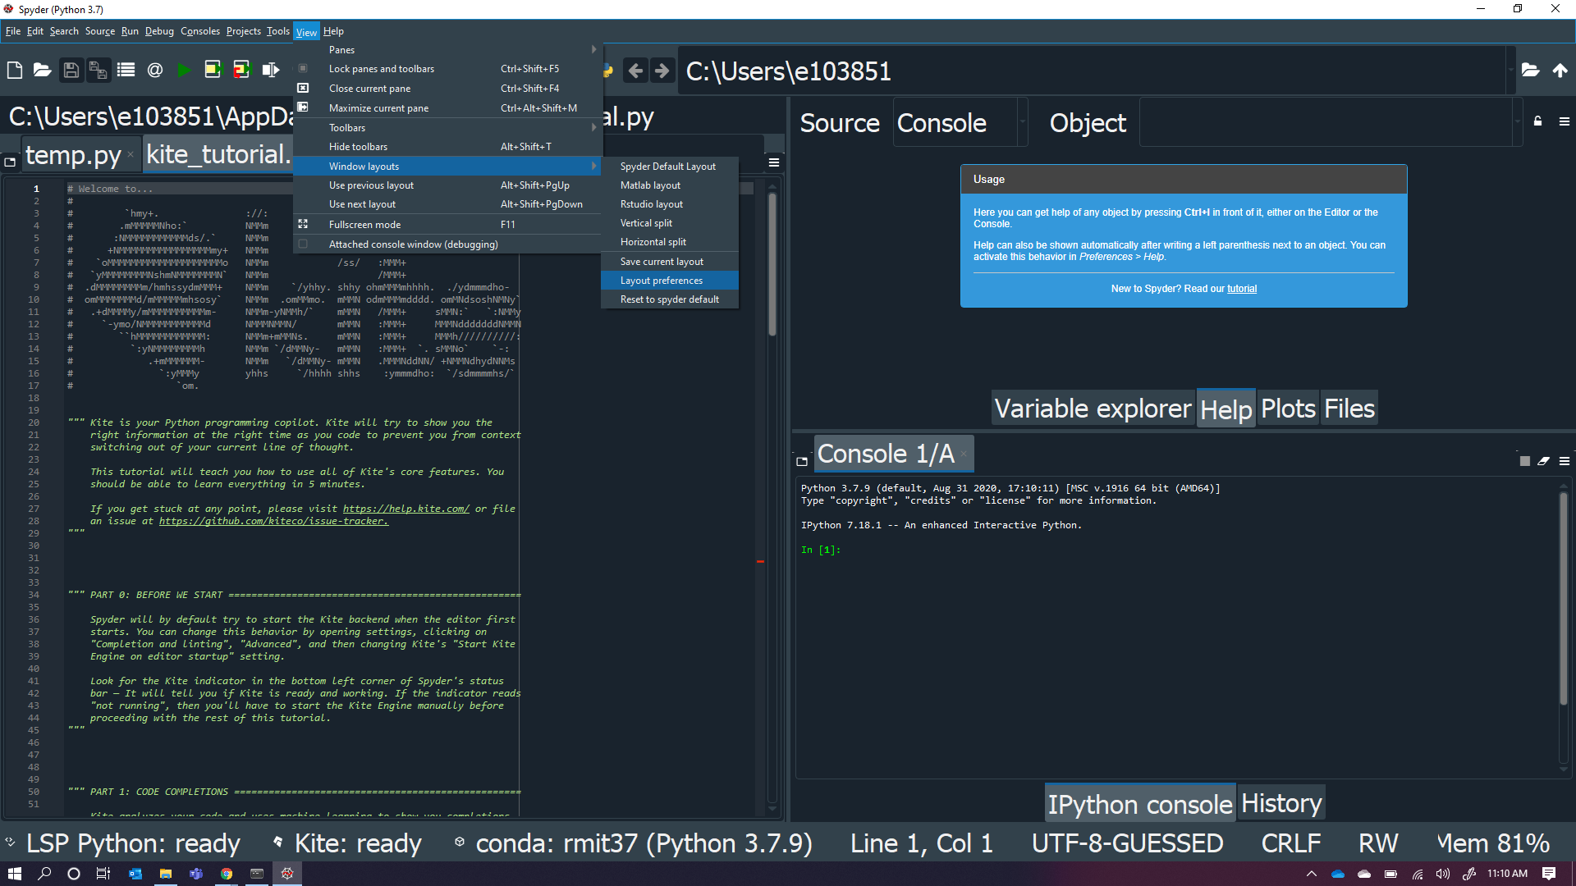Create a new file with the toolbar icon

[15, 71]
